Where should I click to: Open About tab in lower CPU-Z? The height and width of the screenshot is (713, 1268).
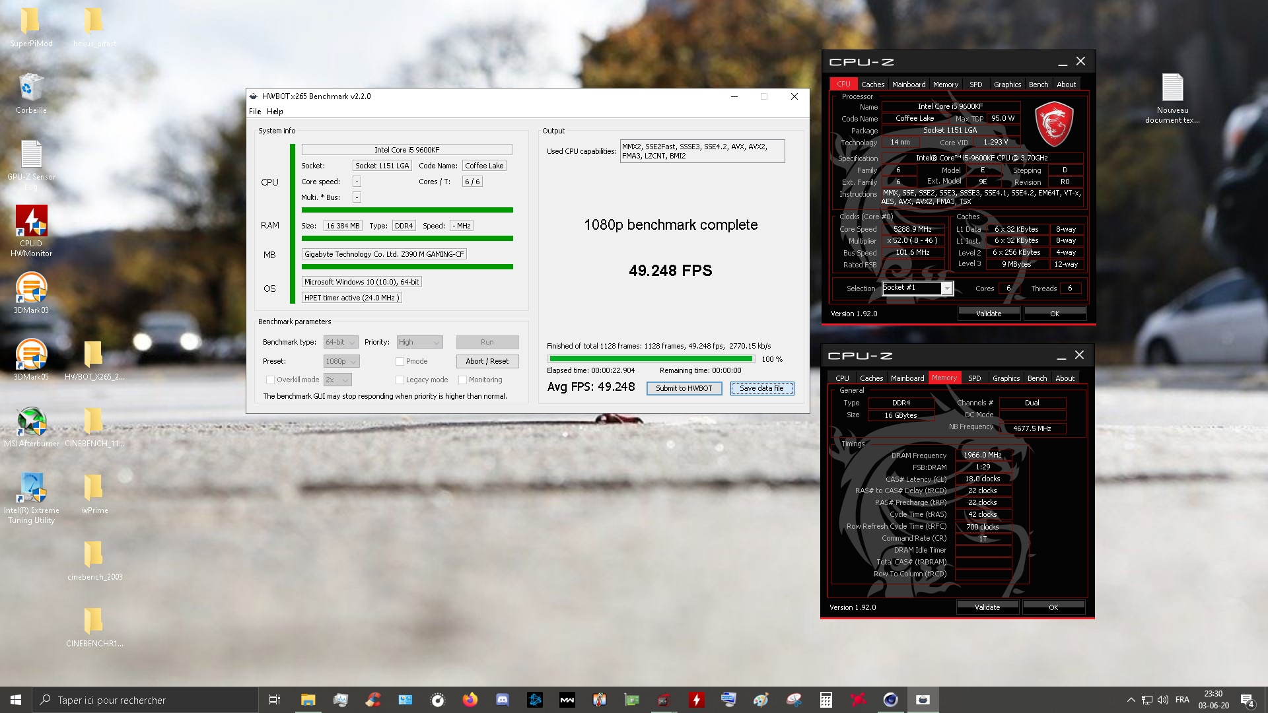click(1065, 378)
